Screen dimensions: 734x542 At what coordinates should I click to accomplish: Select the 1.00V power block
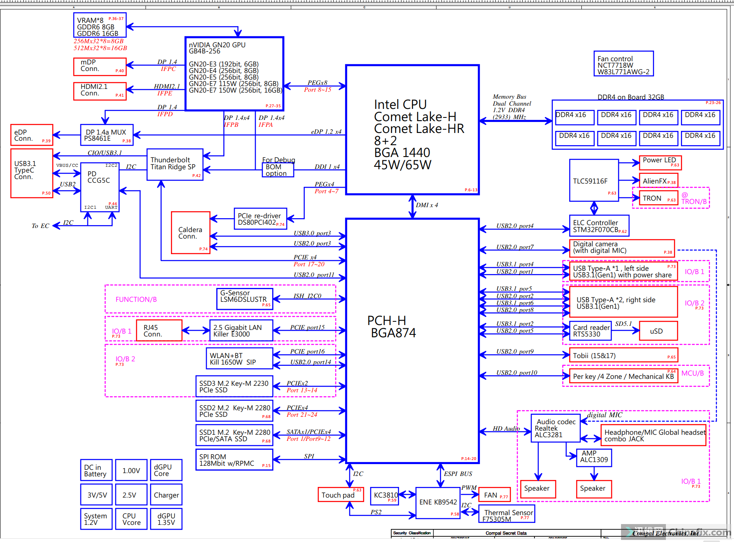[131, 470]
